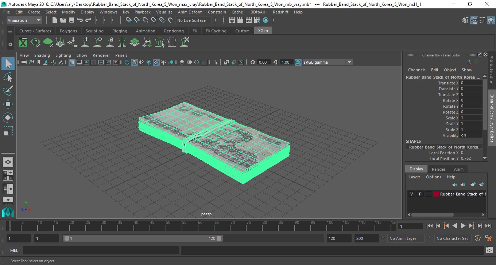
Task: Go to start of playback range
Action: click(430, 226)
